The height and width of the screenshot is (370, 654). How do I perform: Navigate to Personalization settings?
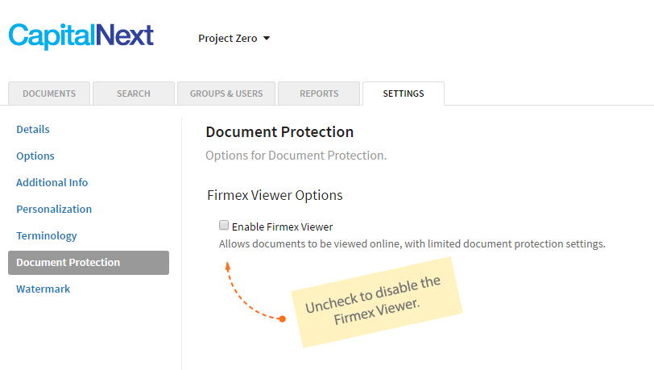point(54,210)
